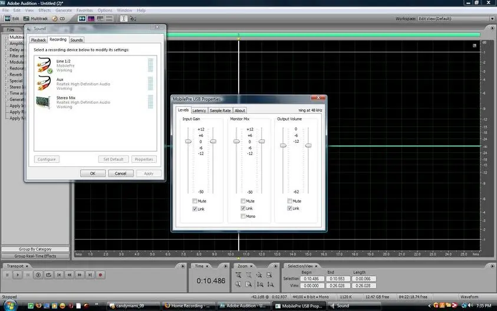
Task: Expand the Delay effects tree item
Action: tap(6, 50)
